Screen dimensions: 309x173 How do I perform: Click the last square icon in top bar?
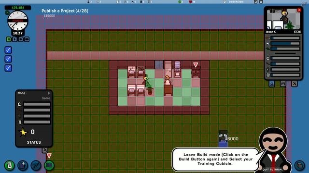261,2
